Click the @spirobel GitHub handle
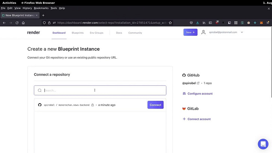 pos(189,83)
